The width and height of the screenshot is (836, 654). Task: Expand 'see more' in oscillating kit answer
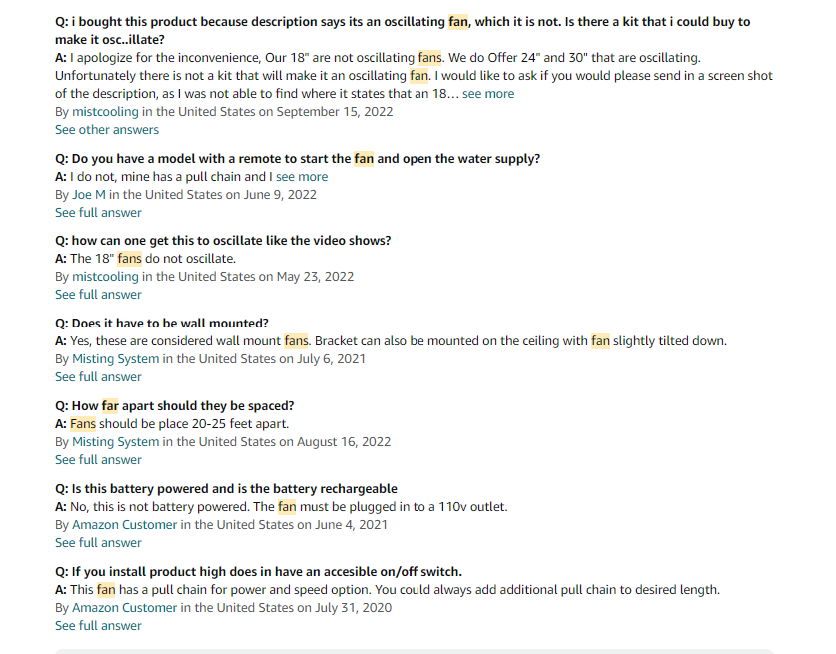(488, 94)
